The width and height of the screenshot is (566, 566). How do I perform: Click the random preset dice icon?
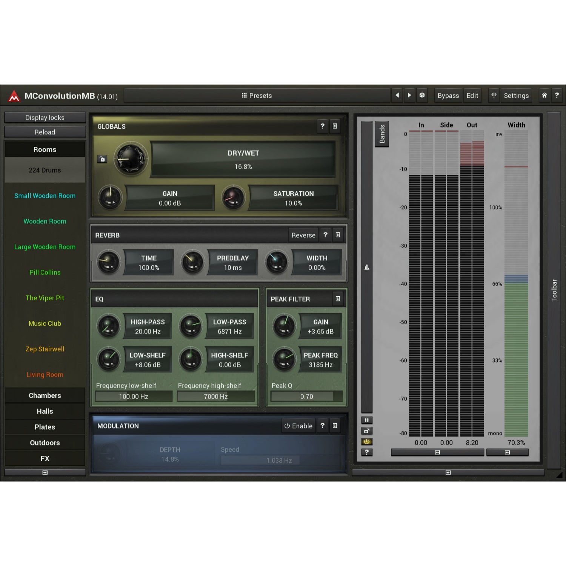pos(422,95)
